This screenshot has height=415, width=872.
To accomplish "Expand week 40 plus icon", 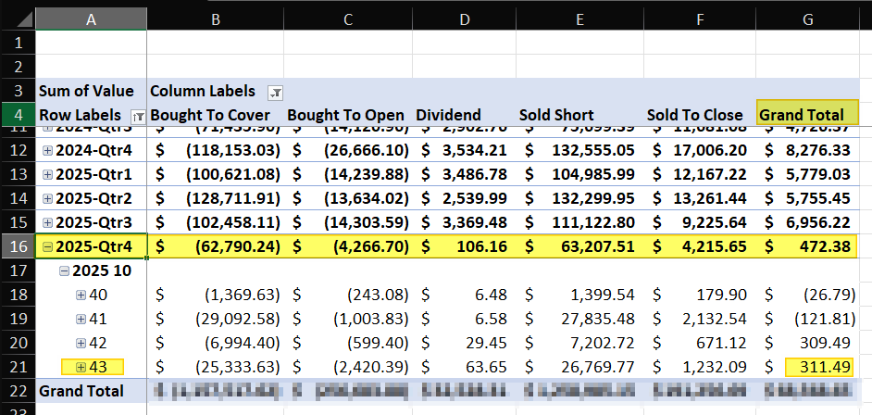I will pos(81,295).
